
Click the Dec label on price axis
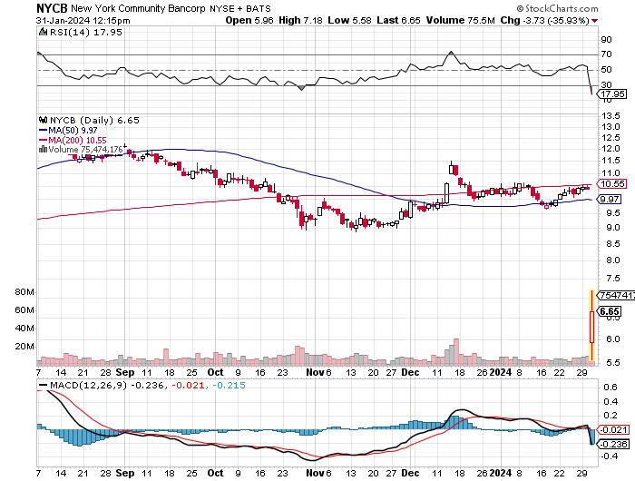pos(410,372)
